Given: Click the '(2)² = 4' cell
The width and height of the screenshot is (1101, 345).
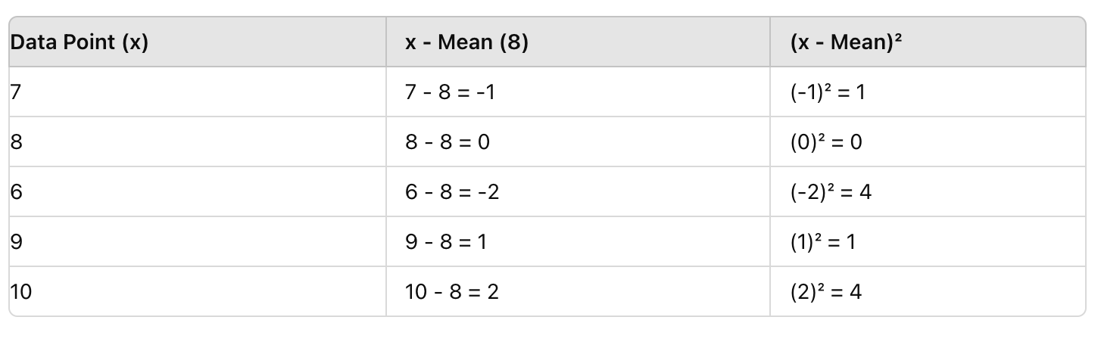Looking at the screenshot, I should pos(825,291).
